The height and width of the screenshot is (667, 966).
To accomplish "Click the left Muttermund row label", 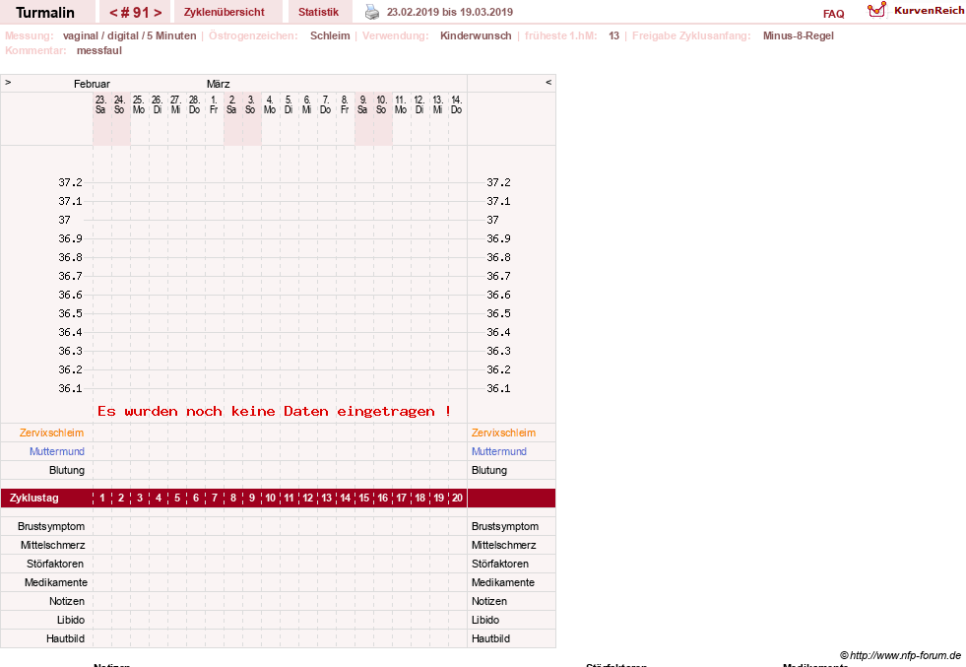I will click(x=57, y=451).
